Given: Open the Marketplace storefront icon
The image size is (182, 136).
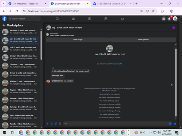Looking at the screenshot, I should pyautogui.click(x=106, y=19).
